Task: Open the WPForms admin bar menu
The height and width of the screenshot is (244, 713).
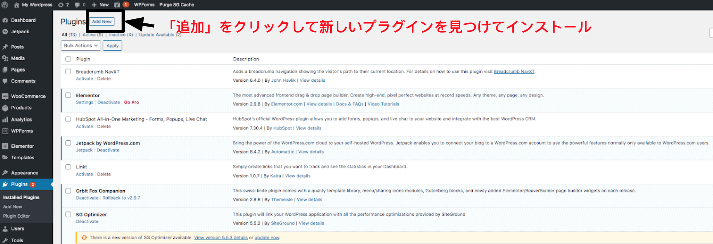Action: (144, 5)
